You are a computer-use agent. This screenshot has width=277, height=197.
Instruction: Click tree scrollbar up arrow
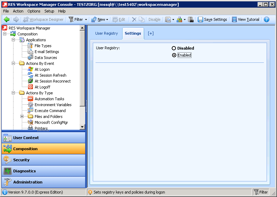point(82,28)
